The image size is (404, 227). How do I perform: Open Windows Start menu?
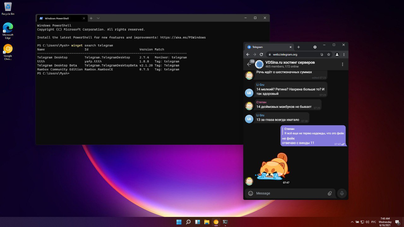tap(179, 222)
